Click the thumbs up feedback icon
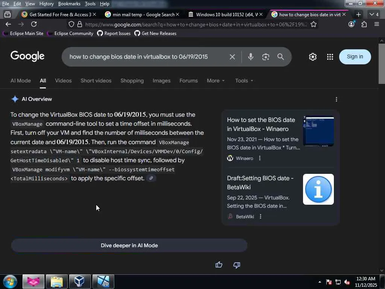 click(x=219, y=265)
